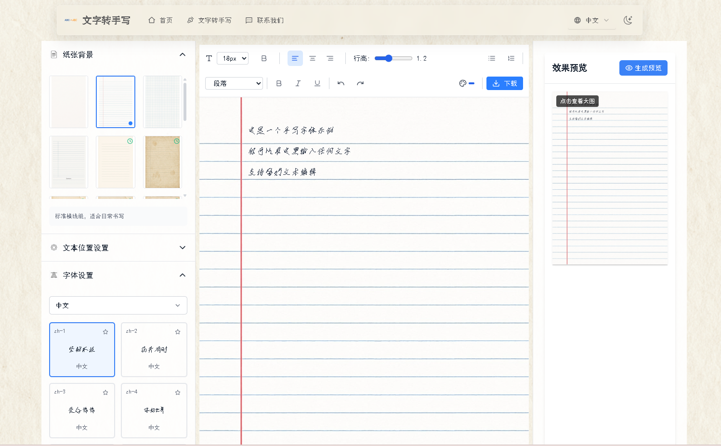721x446 pixels.
Task: Click the undo arrow icon
Action: (x=341, y=83)
